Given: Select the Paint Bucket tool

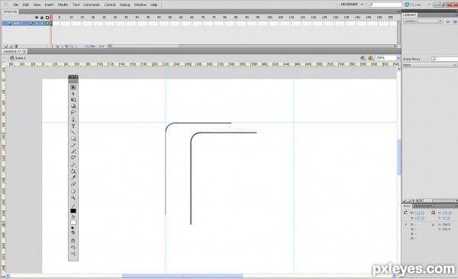Looking at the screenshot, I should [73, 172].
